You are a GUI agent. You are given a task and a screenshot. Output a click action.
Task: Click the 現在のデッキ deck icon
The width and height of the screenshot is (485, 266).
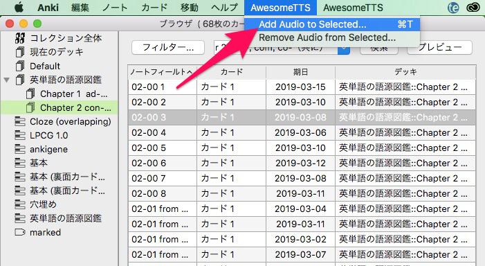click(20, 52)
